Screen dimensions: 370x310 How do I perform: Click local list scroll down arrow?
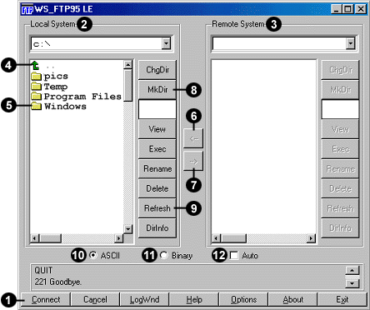pos(127,229)
